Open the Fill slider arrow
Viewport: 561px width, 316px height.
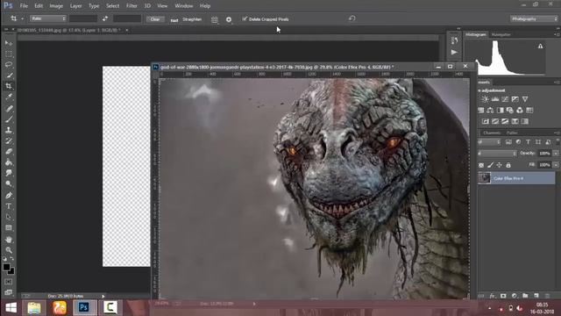pos(556,165)
